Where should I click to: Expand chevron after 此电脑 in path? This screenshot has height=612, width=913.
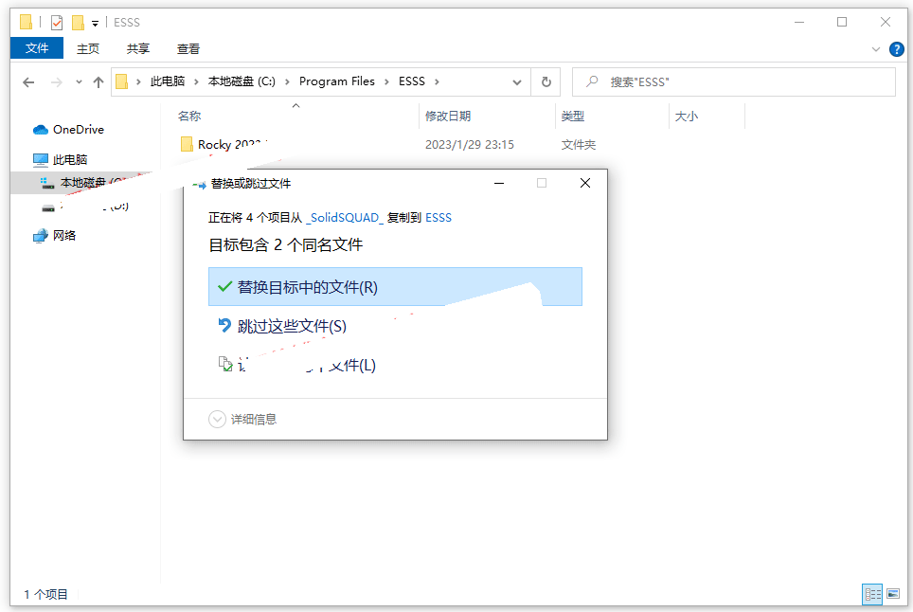(x=196, y=81)
